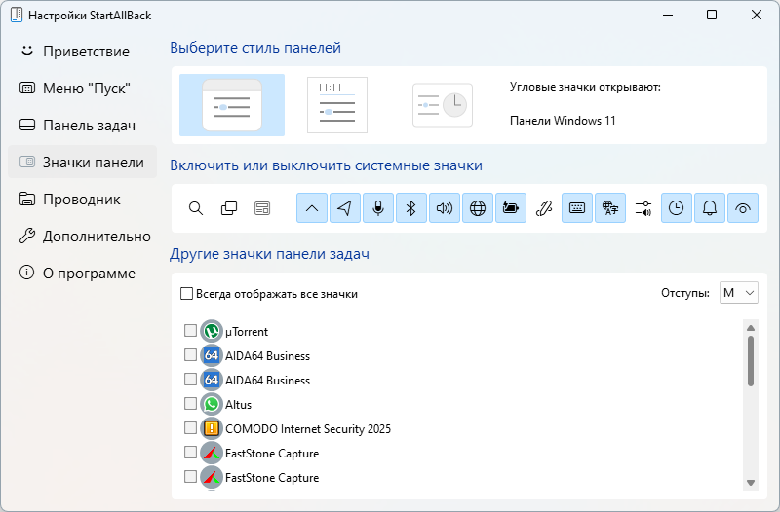Image resolution: width=780 pixels, height=512 pixels.
Task: Click the COMODO Internet Security icon
Action: (212, 428)
